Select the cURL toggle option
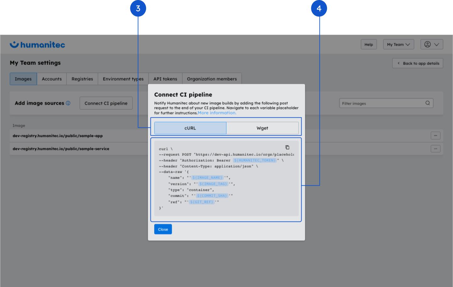The image size is (453, 287). coord(190,128)
